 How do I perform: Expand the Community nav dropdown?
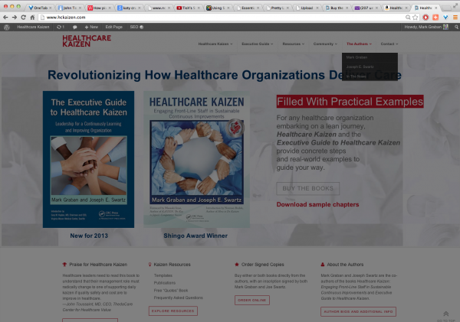325,44
